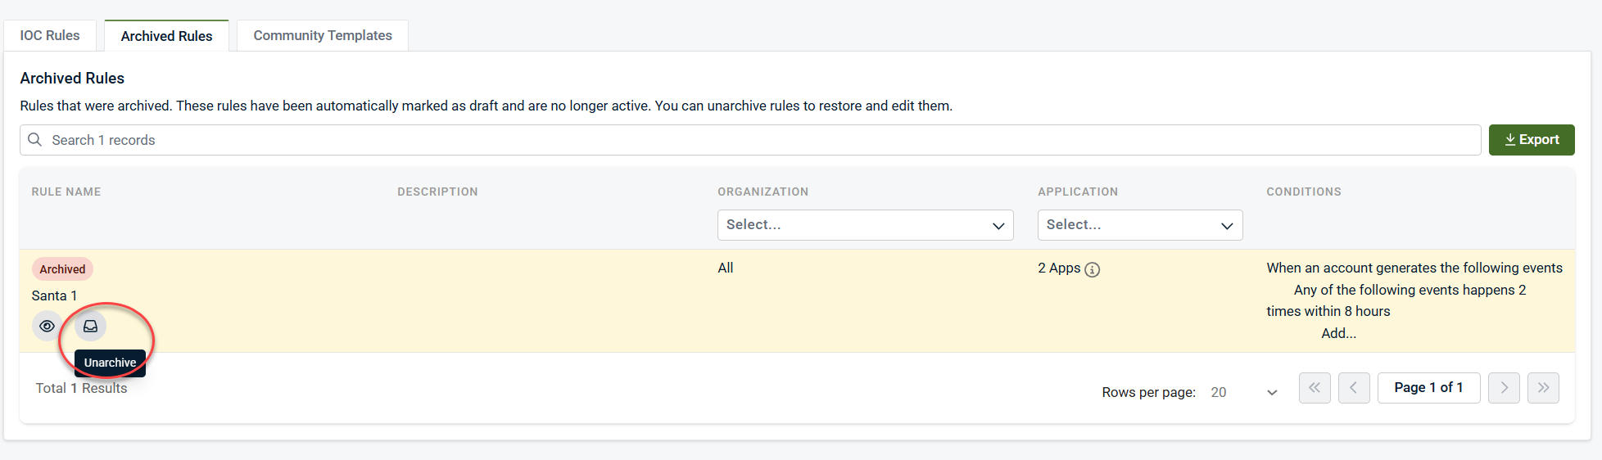Image resolution: width=1602 pixels, height=460 pixels.
Task: Click the magnifying glass search icon
Action: click(x=35, y=140)
